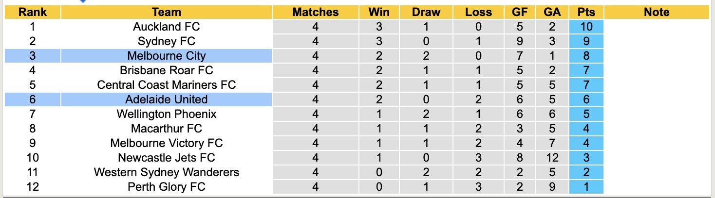
Task: Click the Brisbane Roar FC team name
Action: [x=166, y=70]
